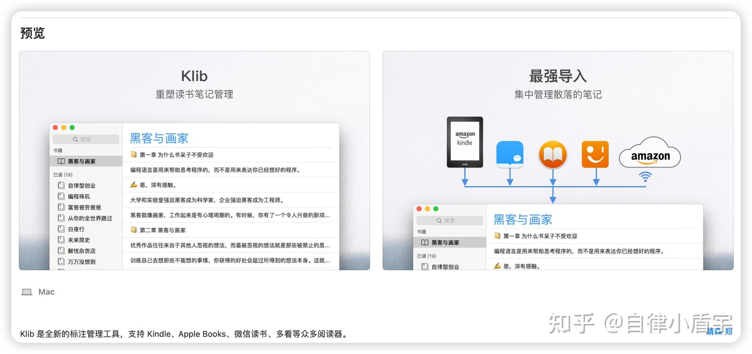Click the red close dot in Klib preview window
752x354 pixels.
[55, 128]
